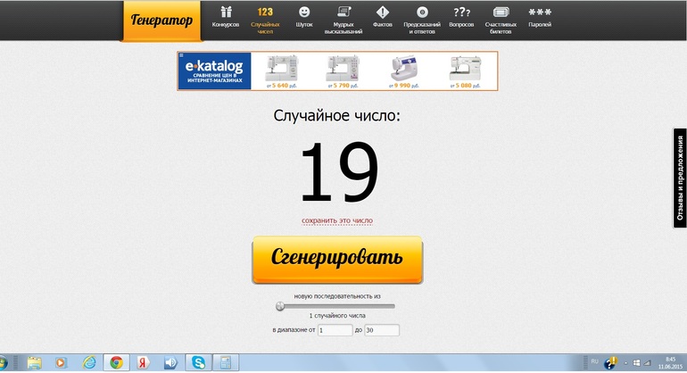Open Yandex browser from the taskbar
This screenshot has height=373, width=687.
(x=142, y=362)
